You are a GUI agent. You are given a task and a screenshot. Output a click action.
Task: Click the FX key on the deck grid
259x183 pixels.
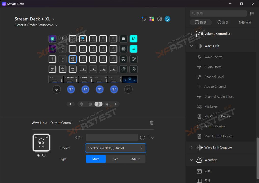(123, 49)
